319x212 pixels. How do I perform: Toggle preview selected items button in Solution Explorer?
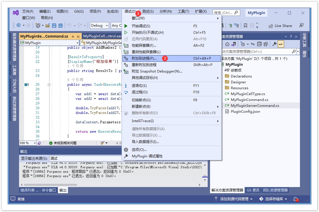(281, 44)
